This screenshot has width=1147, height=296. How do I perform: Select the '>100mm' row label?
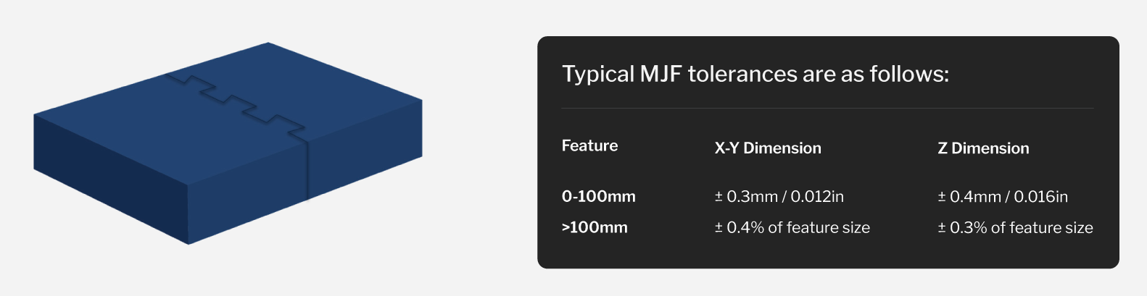[x=595, y=227]
